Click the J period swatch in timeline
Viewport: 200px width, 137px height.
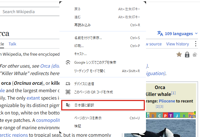(x=177, y=115)
